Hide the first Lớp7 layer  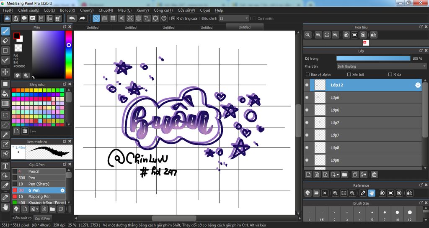click(307, 123)
